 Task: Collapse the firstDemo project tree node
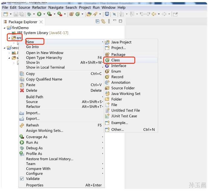click(5, 28)
